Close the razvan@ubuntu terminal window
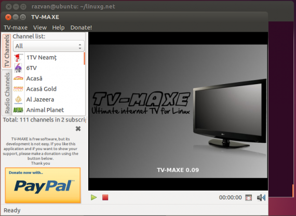This screenshot has width=296, height=216. (x=8, y=7)
